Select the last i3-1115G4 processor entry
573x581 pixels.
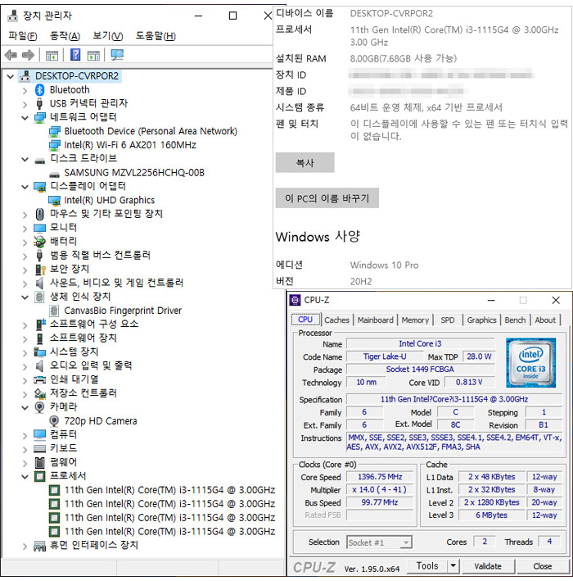point(170,532)
